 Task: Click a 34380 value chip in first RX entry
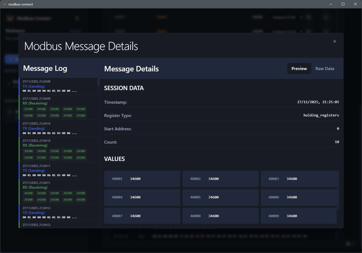pyautogui.click(x=28, y=109)
